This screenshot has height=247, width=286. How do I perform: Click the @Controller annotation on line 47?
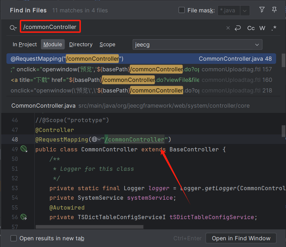(x=55, y=130)
